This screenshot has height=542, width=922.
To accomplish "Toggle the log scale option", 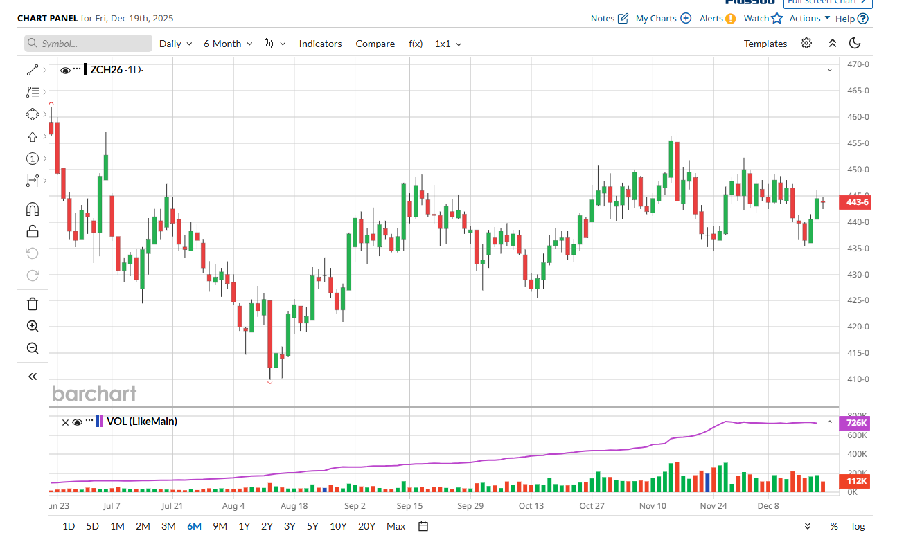I will coord(858,526).
